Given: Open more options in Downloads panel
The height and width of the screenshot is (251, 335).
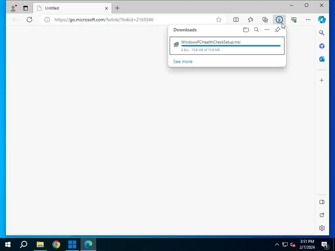Looking at the screenshot, I should tap(267, 29).
